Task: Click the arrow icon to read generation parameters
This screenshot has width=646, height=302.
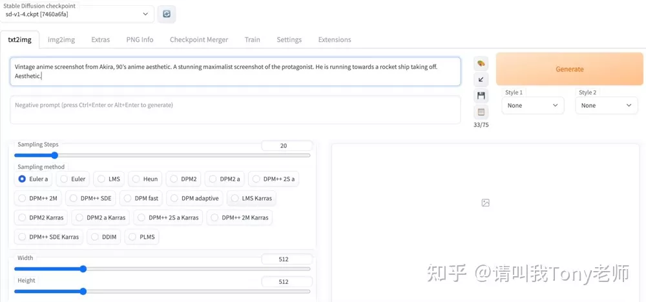Action: tap(481, 79)
